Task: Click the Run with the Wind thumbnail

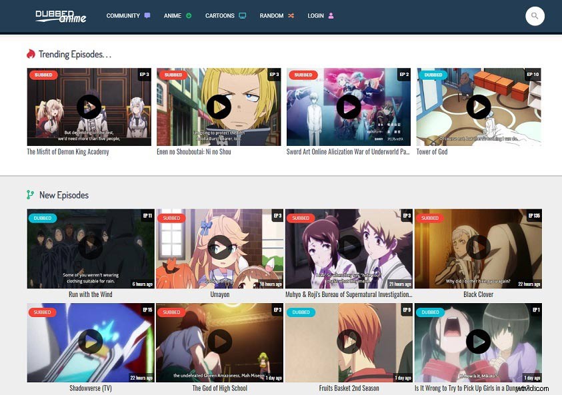Action: (x=90, y=248)
